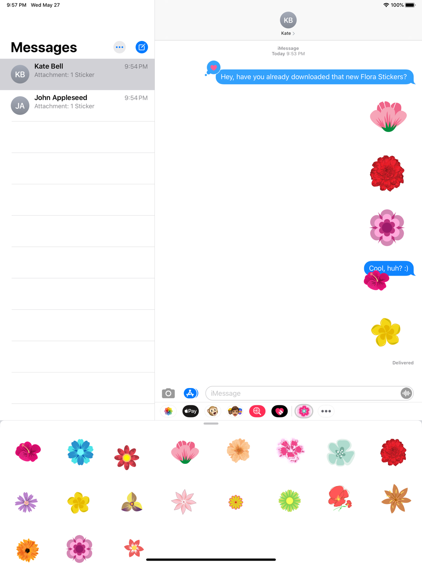The image size is (422, 564).
Task: Open the More apps ellipsis button
Action: [326, 411]
